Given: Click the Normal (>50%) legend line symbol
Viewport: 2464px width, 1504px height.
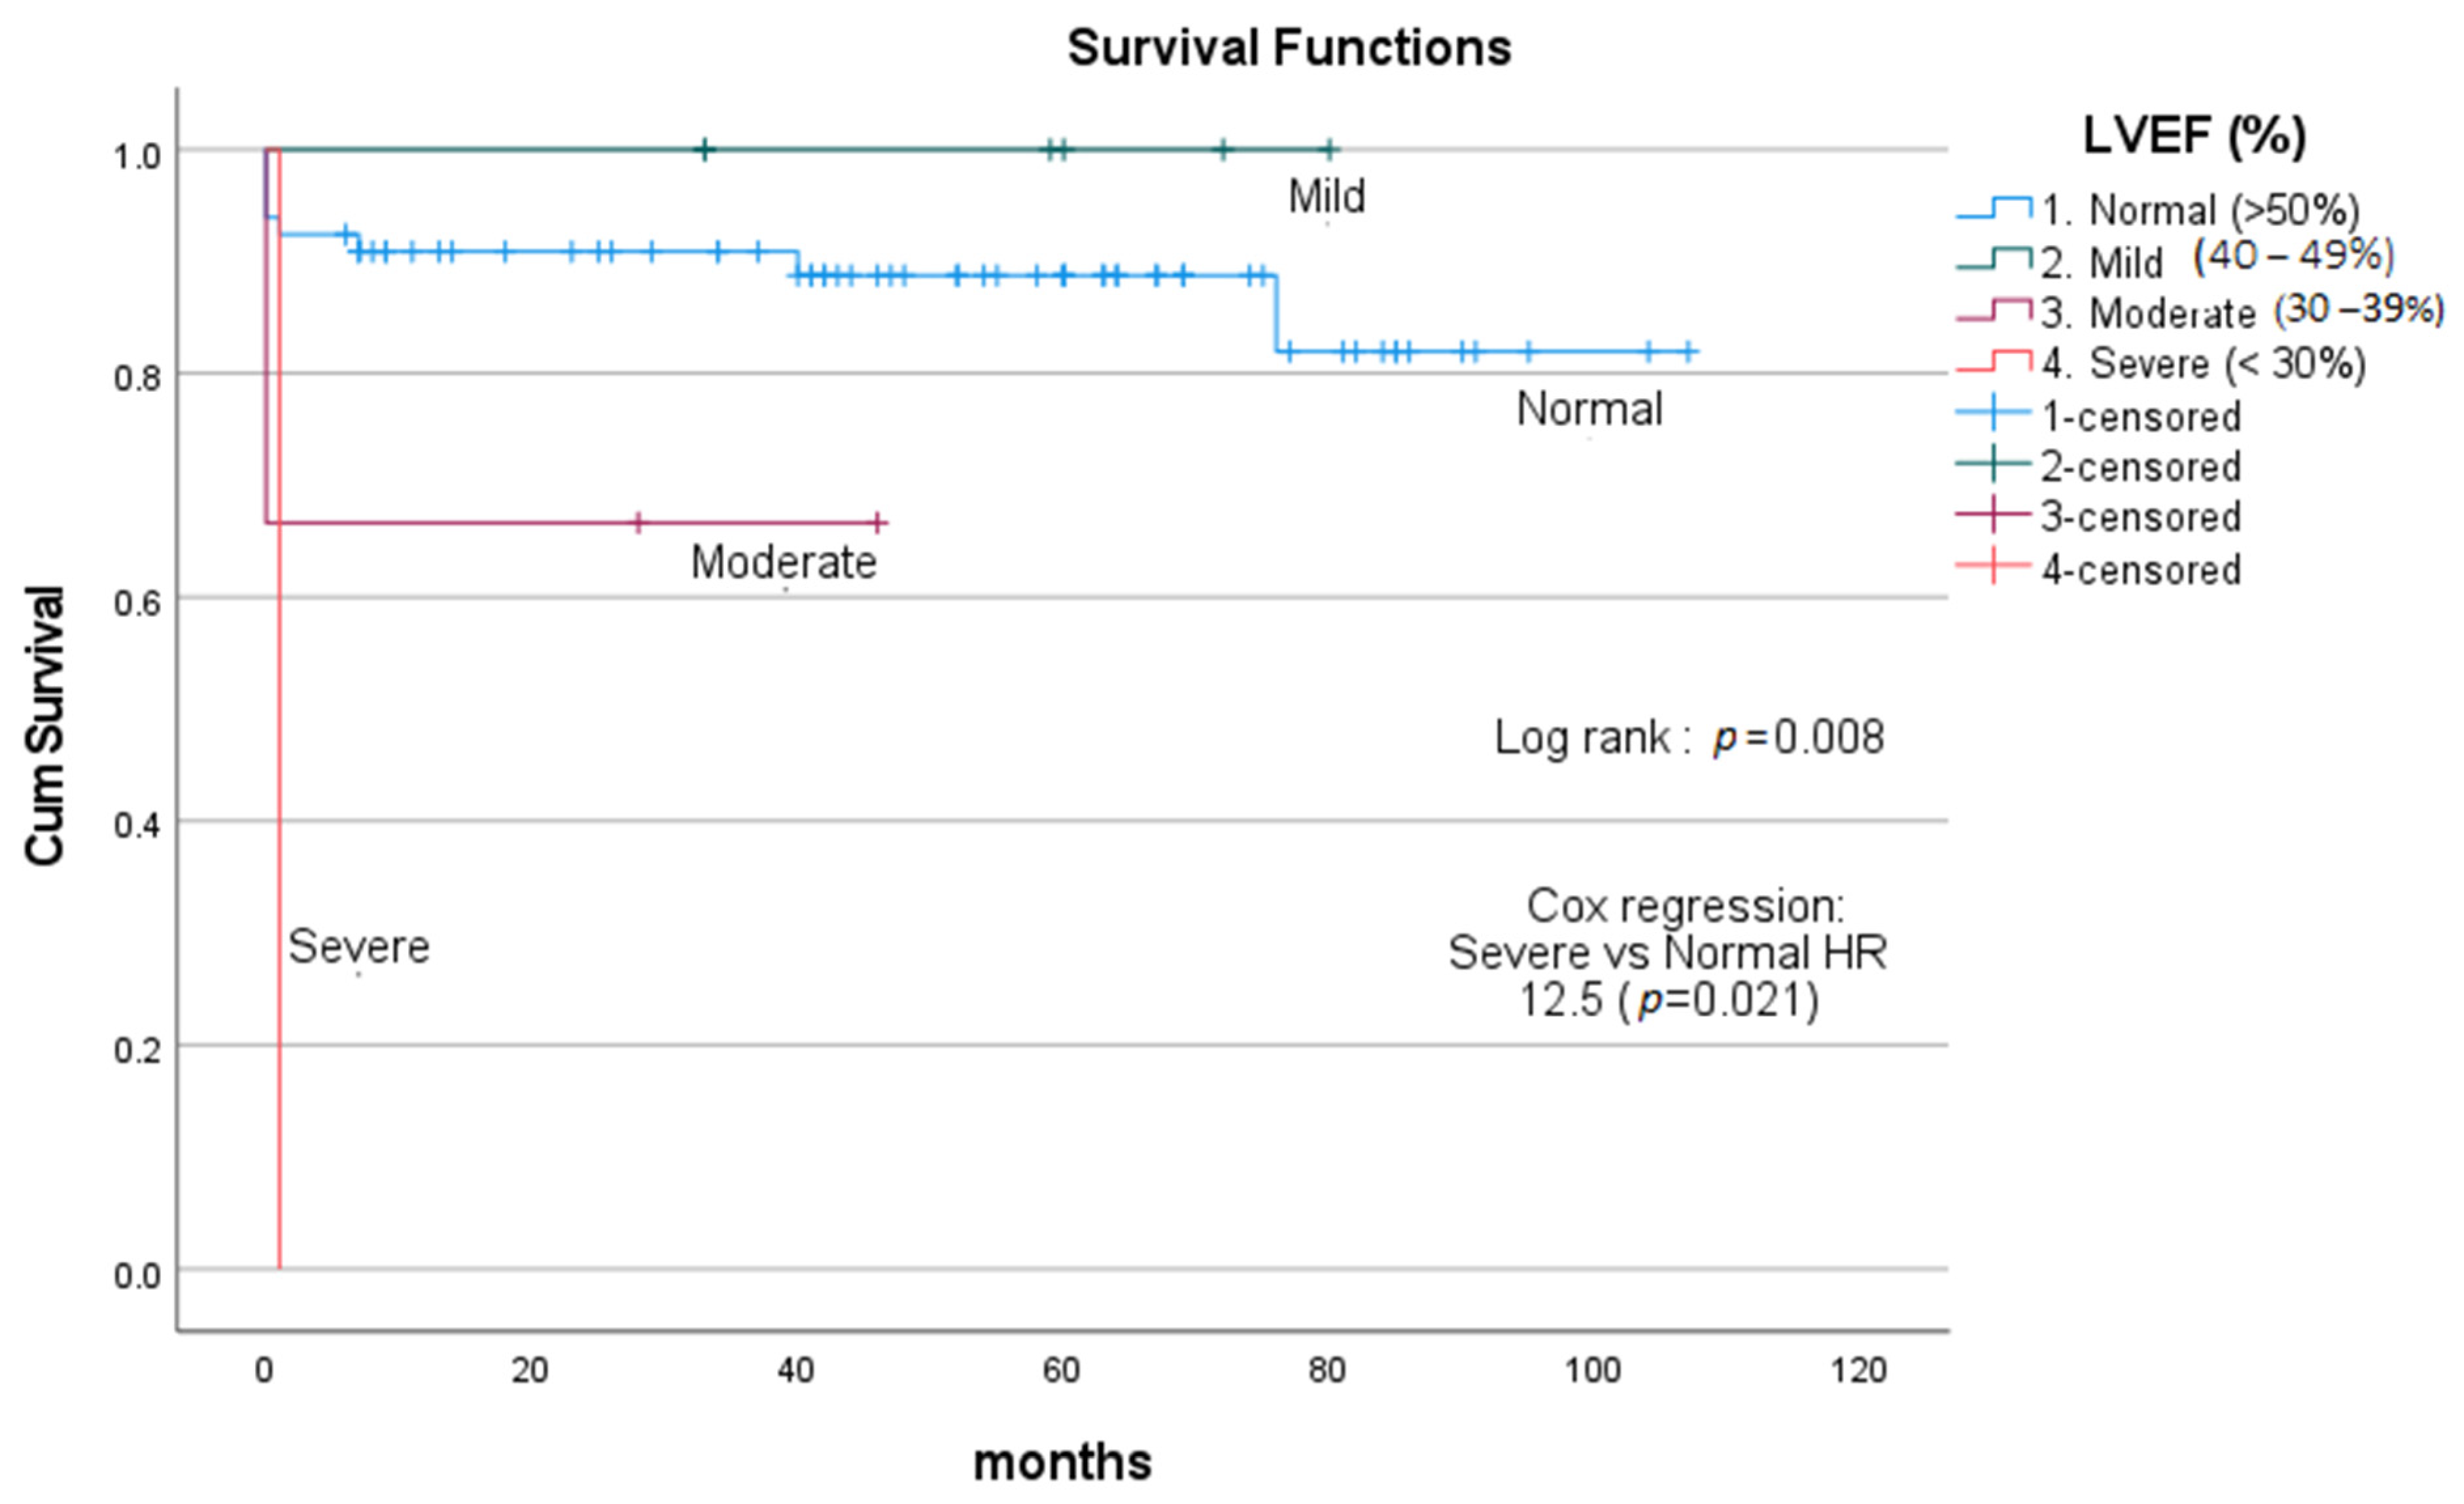Looking at the screenshot, I should tap(1994, 208).
